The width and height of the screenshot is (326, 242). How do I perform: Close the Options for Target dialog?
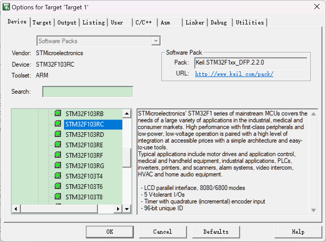pos(317,7)
